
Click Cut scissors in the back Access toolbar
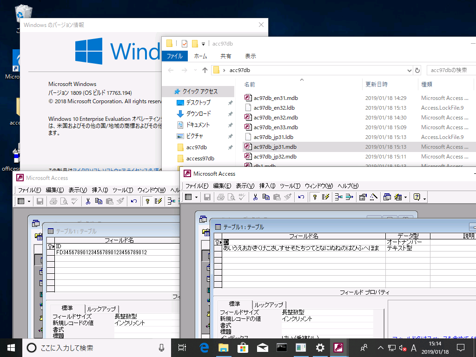point(88,201)
